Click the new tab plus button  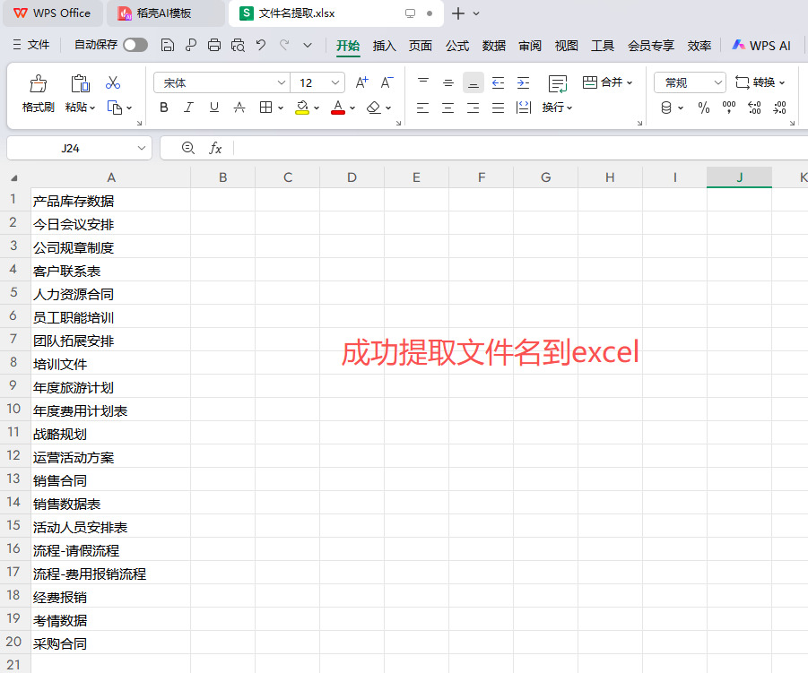pos(457,13)
